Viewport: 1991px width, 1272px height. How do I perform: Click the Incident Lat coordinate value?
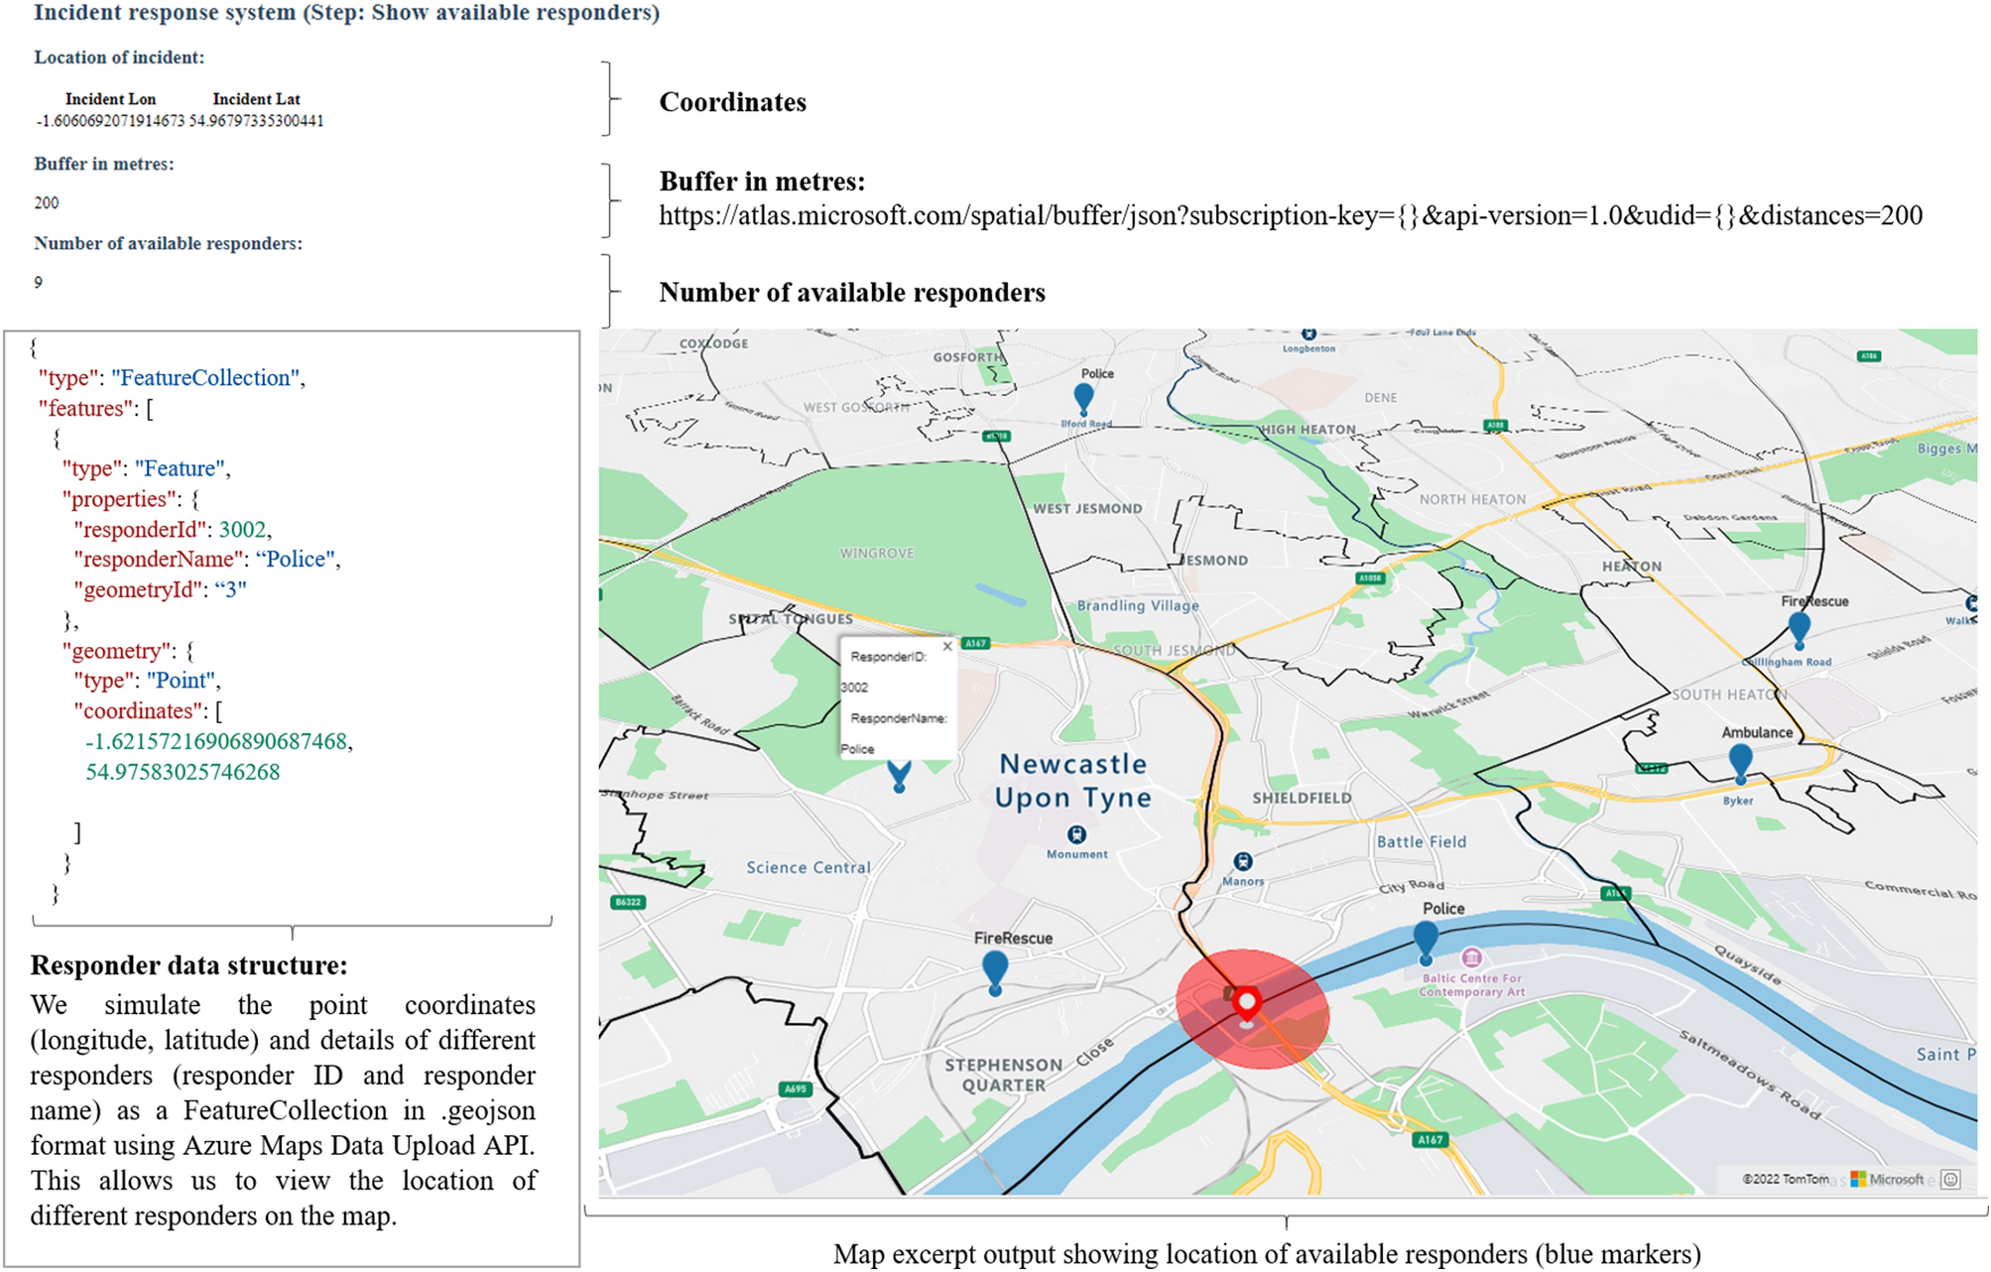point(257,121)
